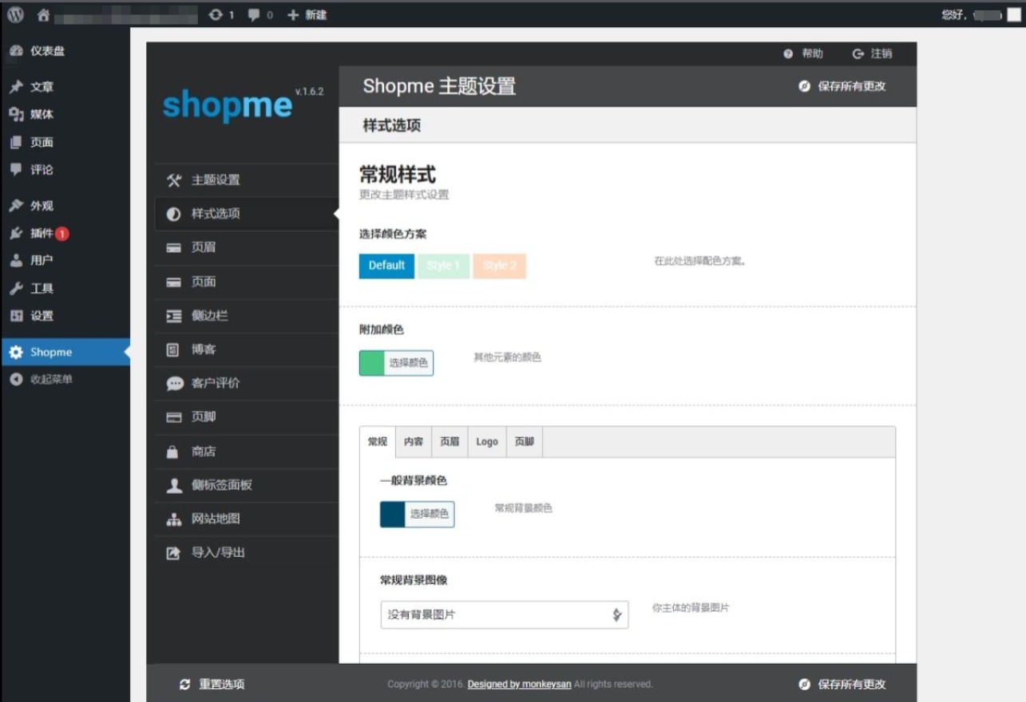Open 导入/导出 import export section
This screenshot has height=702, width=1026.
click(246, 553)
